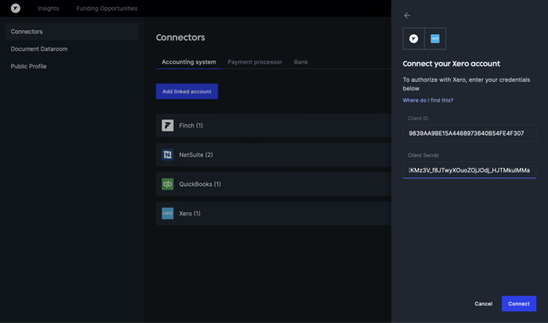The height and width of the screenshot is (323, 548).
Task: Expand the Xero (1) connector row
Action: pos(273,213)
